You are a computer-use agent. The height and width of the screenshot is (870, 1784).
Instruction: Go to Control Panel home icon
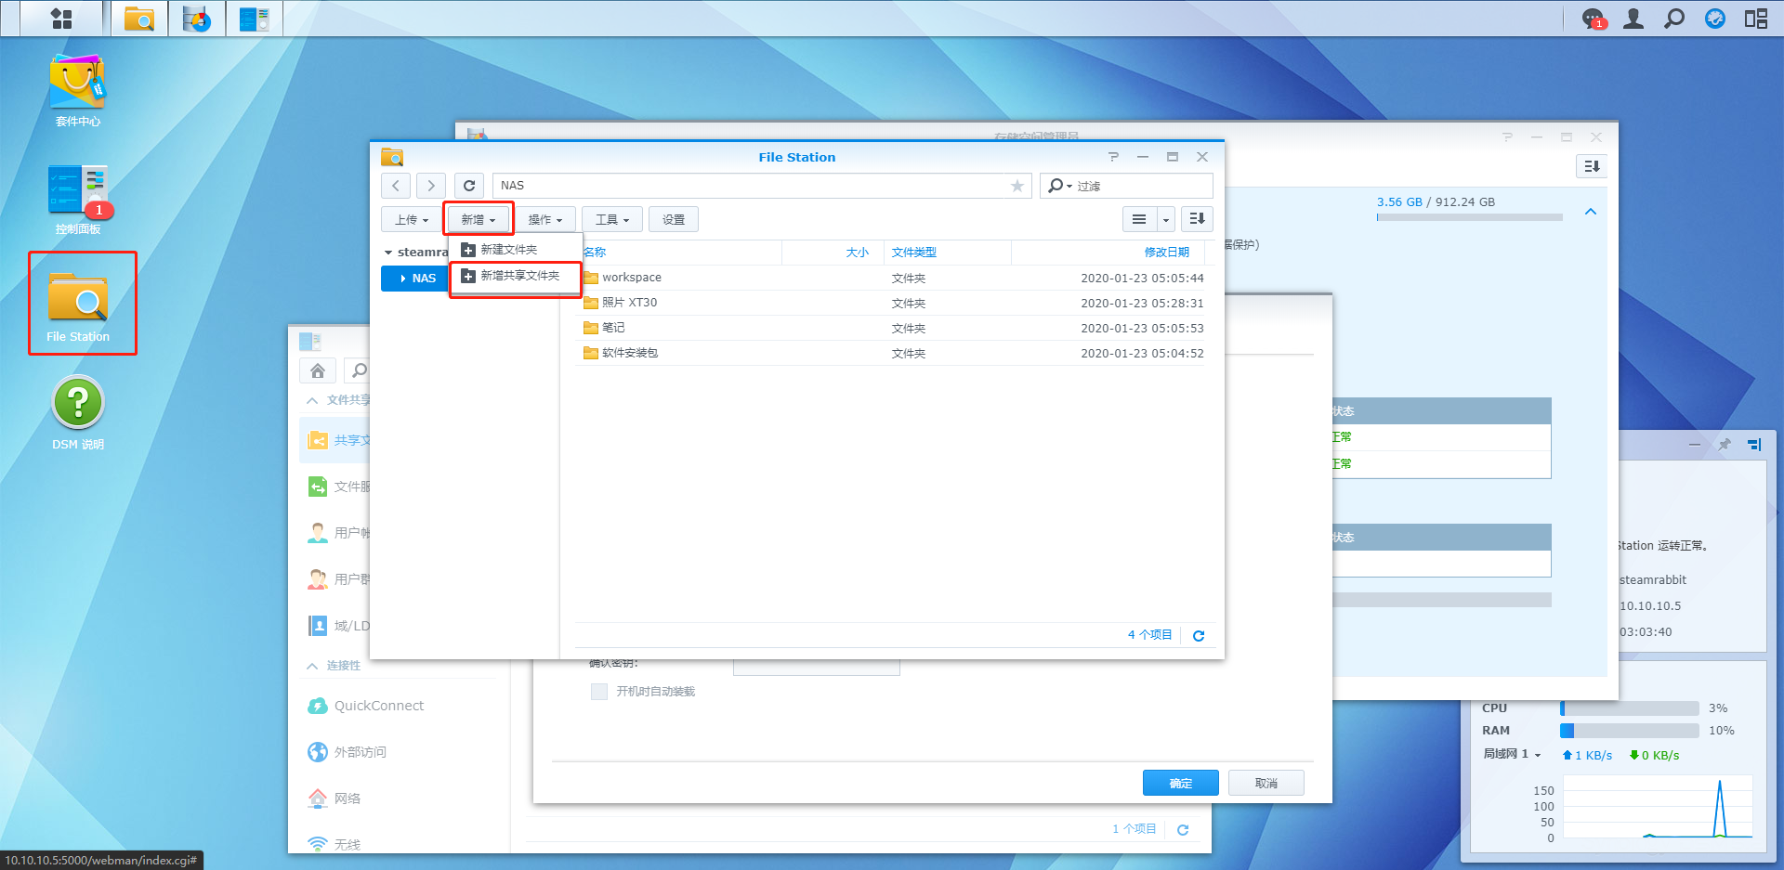[318, 370]
